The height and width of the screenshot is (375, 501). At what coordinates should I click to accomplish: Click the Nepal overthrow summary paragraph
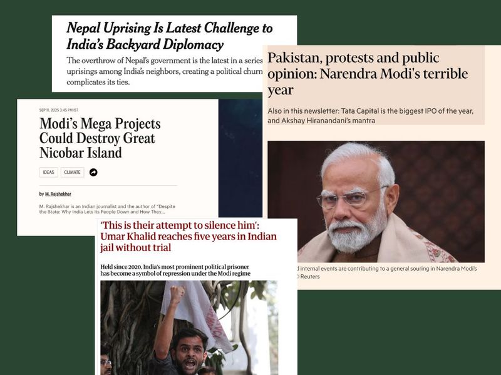click(165, 71)
